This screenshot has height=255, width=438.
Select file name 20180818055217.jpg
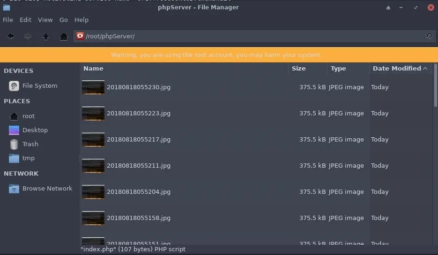coord(139,140)
